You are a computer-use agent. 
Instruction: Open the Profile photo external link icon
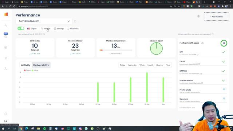tap(224, 90)
